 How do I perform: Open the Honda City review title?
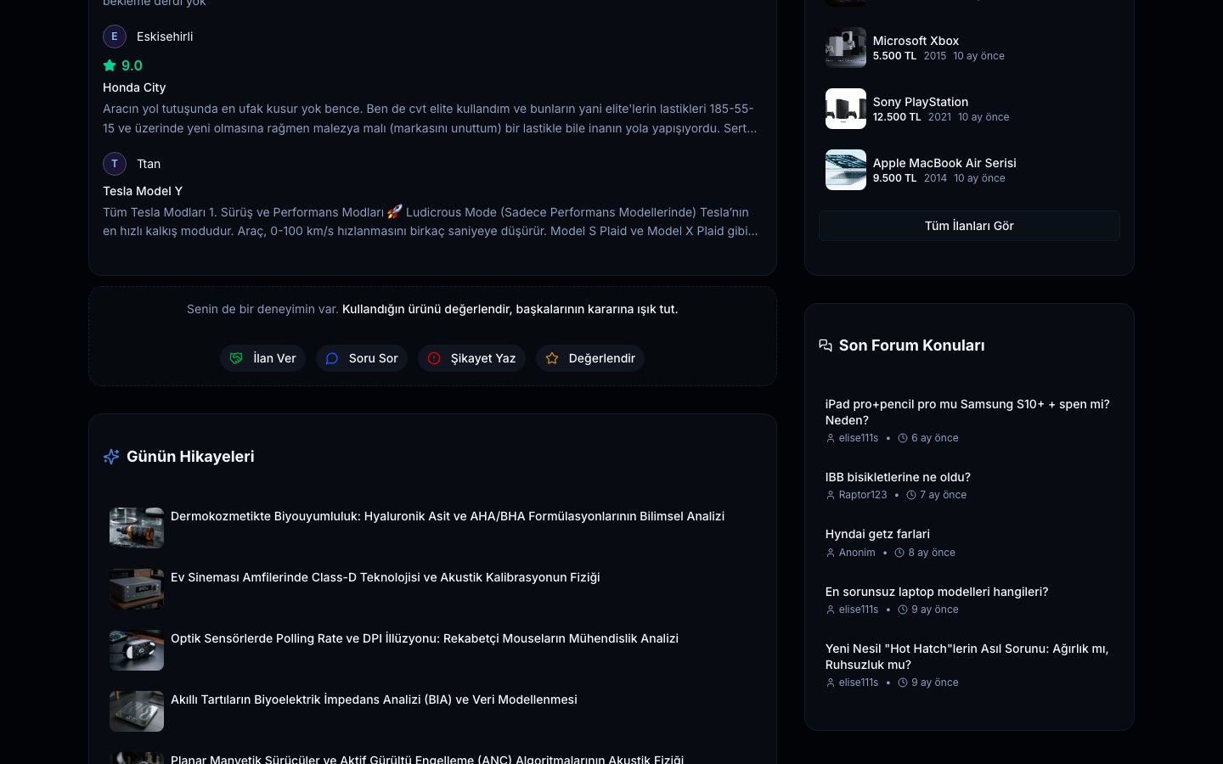click(134, 87)
